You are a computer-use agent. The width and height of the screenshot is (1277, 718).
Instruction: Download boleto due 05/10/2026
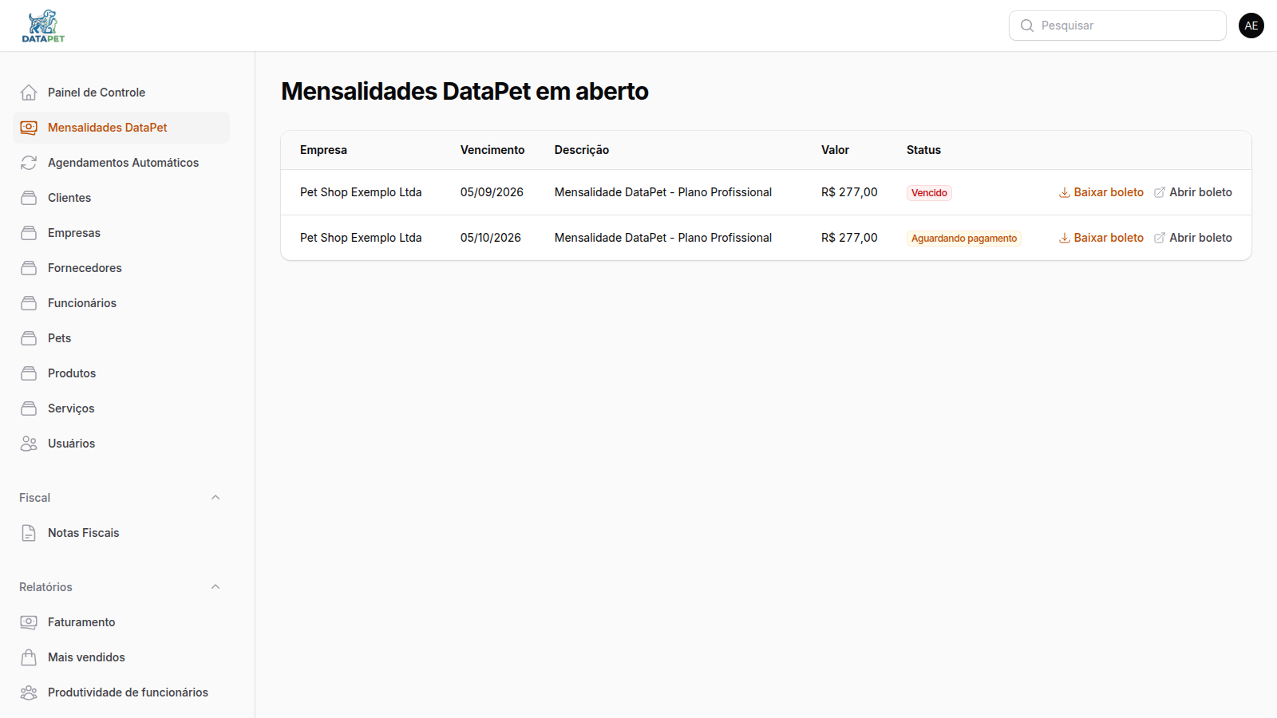pos(1101,238)
